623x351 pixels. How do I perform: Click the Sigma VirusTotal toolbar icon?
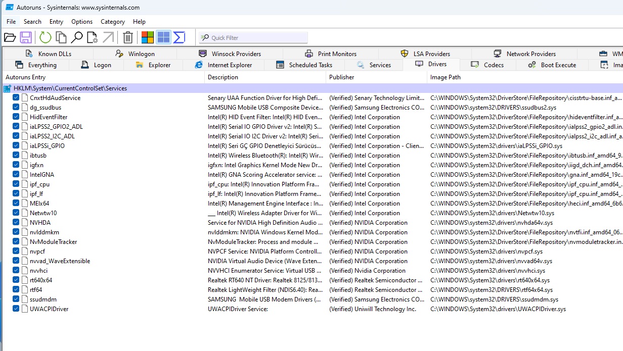179,37
